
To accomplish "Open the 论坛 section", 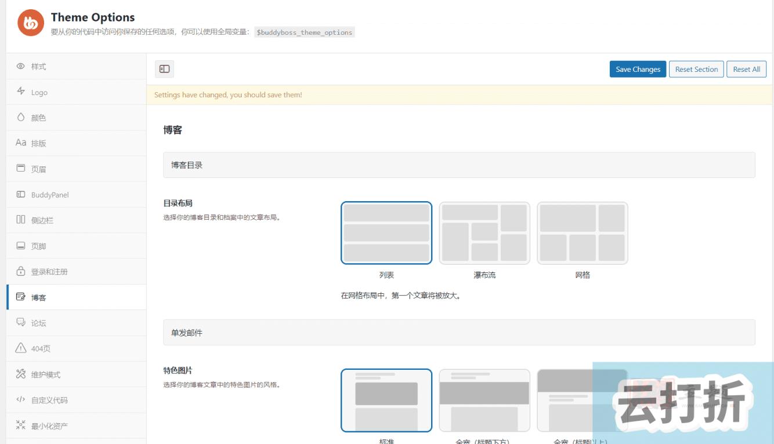I will pos(76,323).
